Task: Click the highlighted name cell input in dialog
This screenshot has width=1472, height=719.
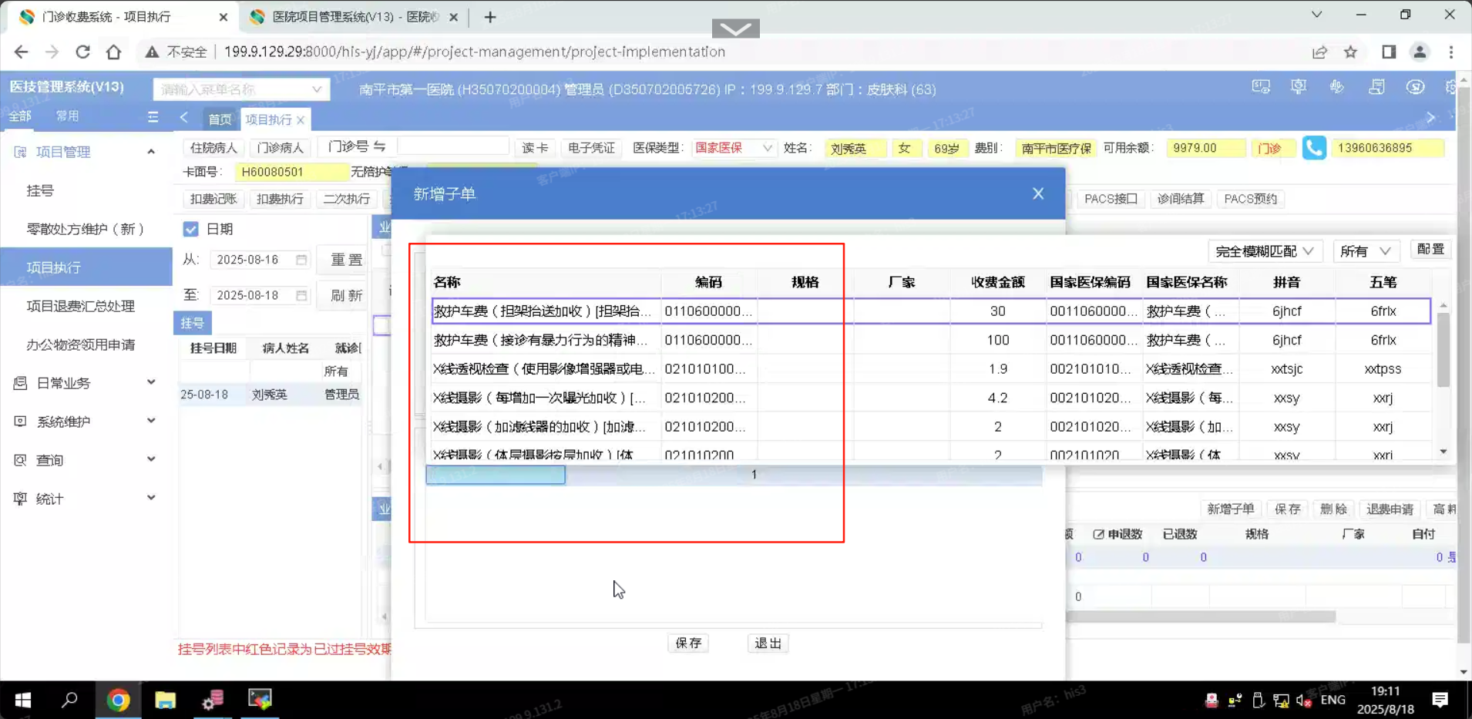Action: tap(496, 475)
